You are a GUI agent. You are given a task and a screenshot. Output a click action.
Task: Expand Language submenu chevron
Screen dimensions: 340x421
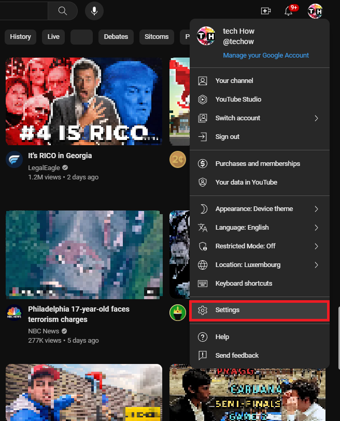[x=316, y=228]
